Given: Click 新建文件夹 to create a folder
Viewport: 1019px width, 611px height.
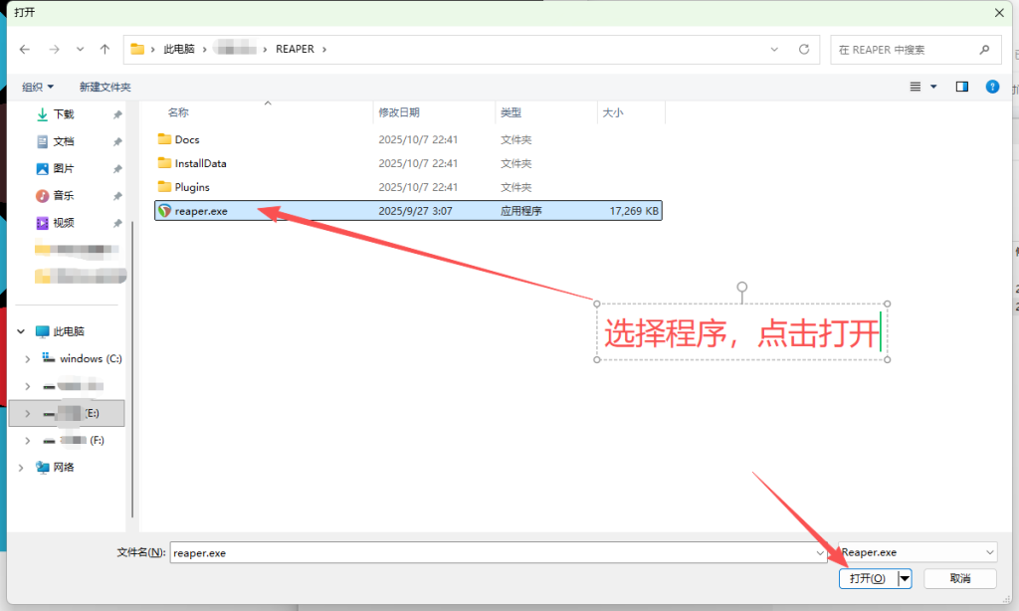Looking at the screenshot, I should click(x=103, y=86).
